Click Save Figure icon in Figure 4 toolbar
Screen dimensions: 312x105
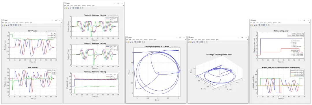[193, 42]
